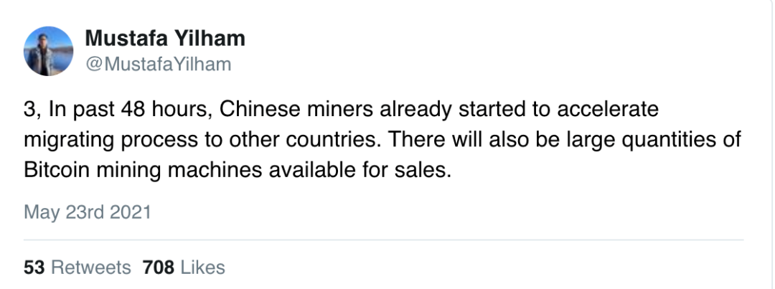Viewport: 775px width, 289px height.
Task: Click the words available for sales
Action: pyautogui.click(x=360, y=171)
